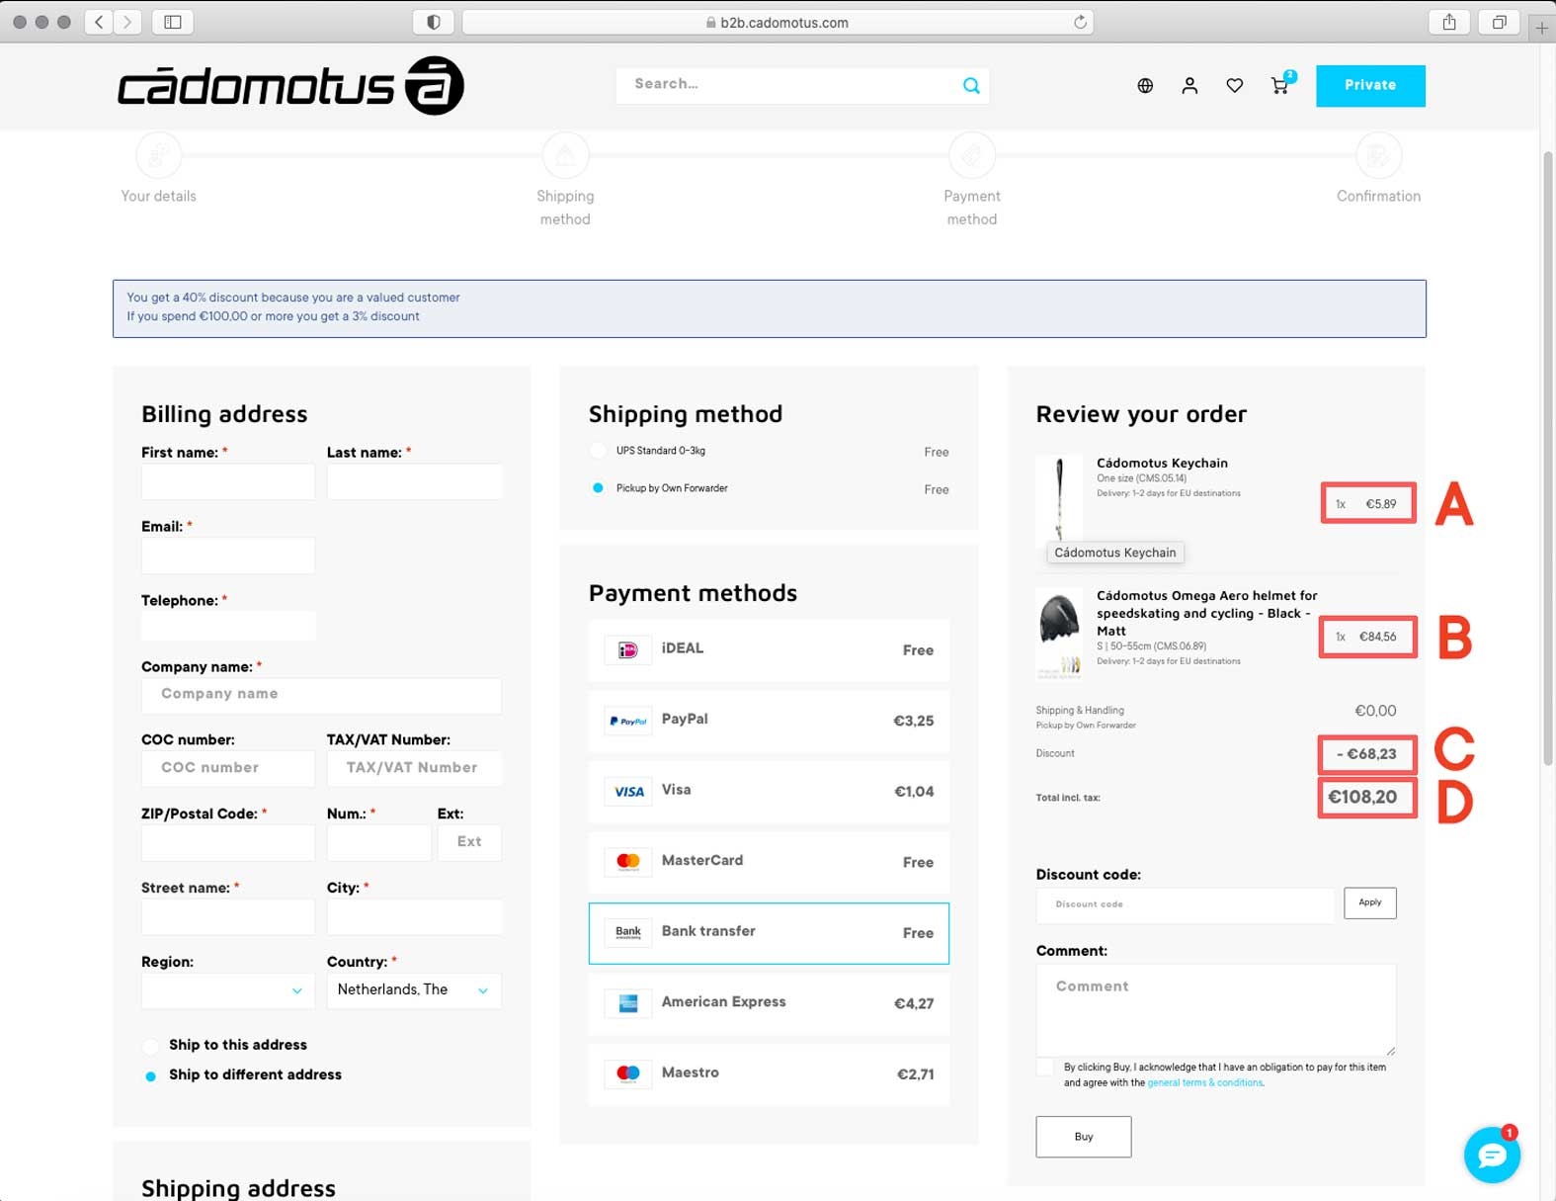Open a new tab with plus button
The height and width of the screenshot is (1201, 1556).
point(1542,29)
